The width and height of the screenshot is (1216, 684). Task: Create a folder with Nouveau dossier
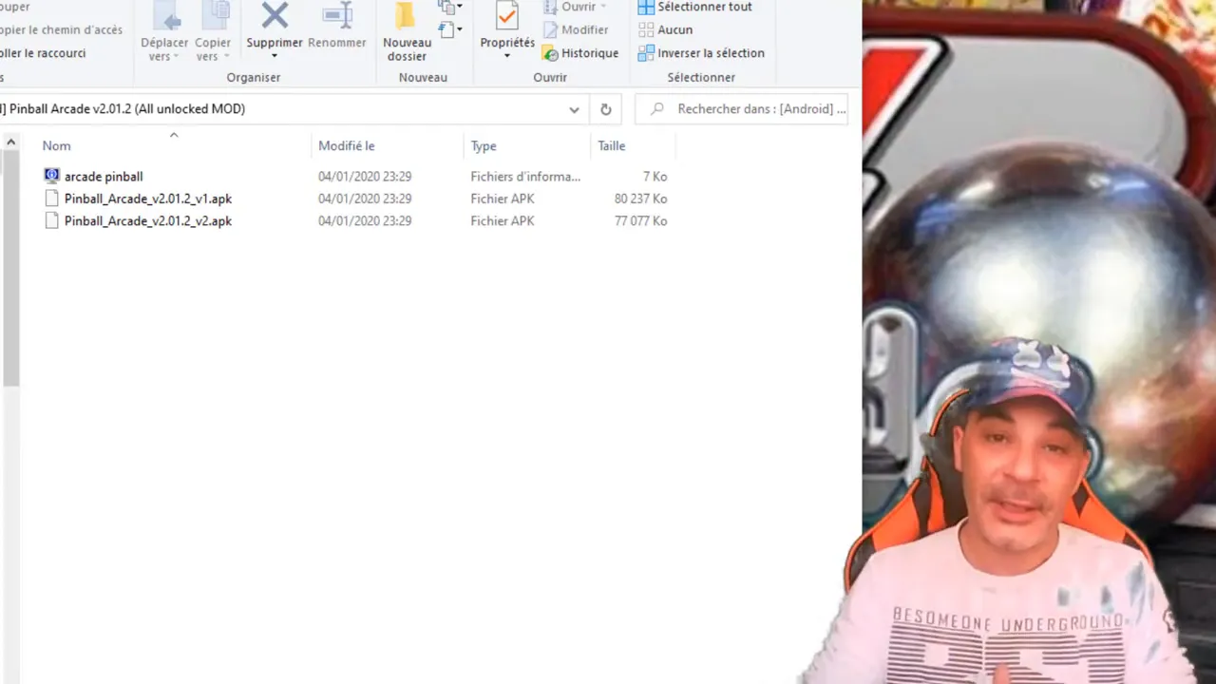[x=408, y=31]
